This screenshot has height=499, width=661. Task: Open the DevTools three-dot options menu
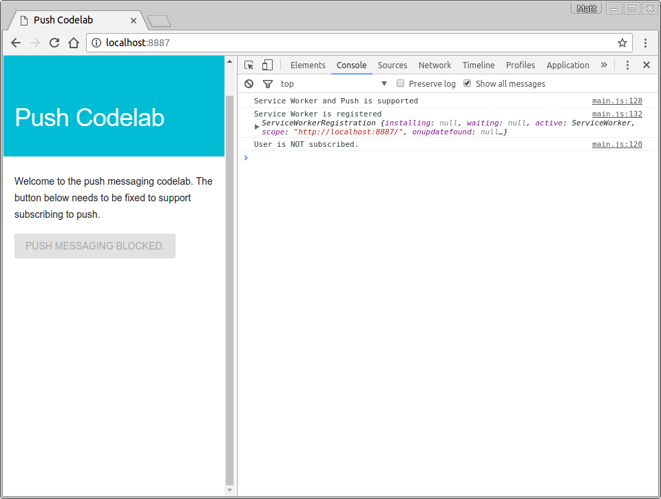[627, 65]
